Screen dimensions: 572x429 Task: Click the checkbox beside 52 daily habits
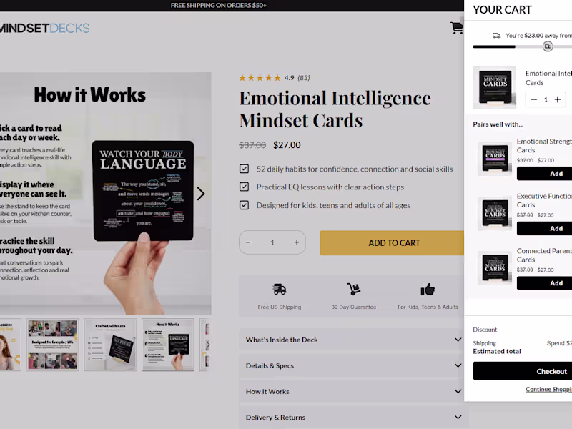click(244, 169)
